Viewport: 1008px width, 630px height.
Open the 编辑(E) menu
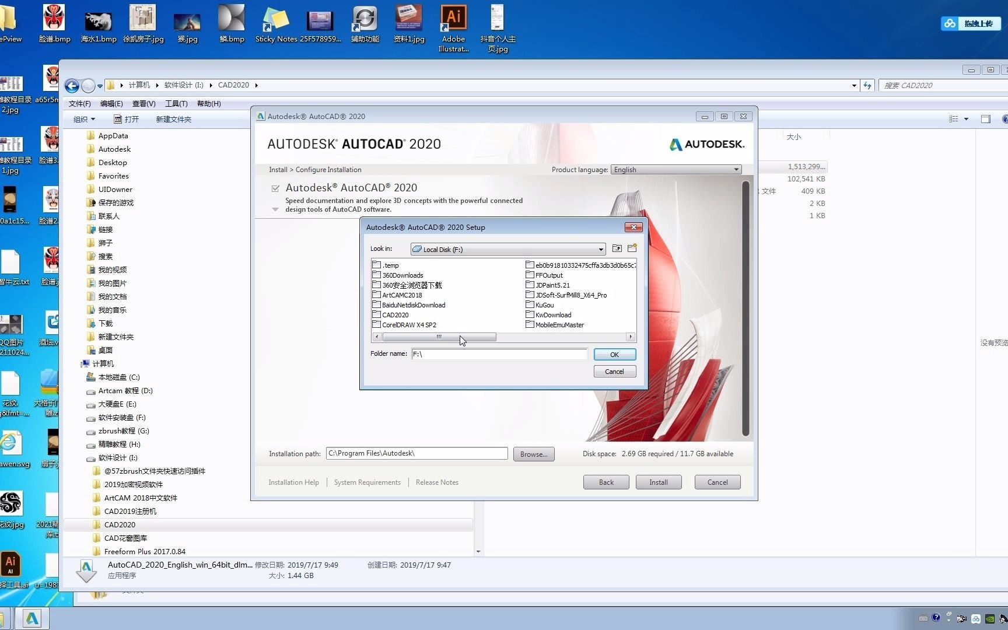pos(111,103)
